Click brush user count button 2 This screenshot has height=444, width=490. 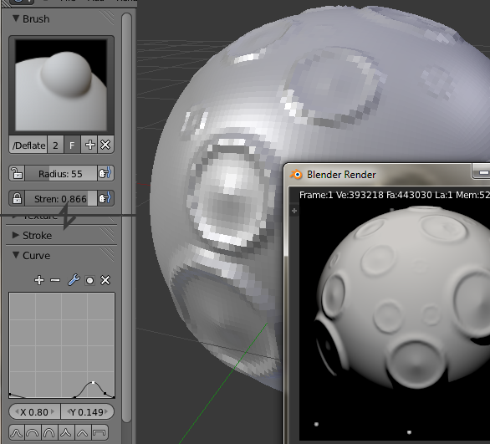tap(55, 145)
